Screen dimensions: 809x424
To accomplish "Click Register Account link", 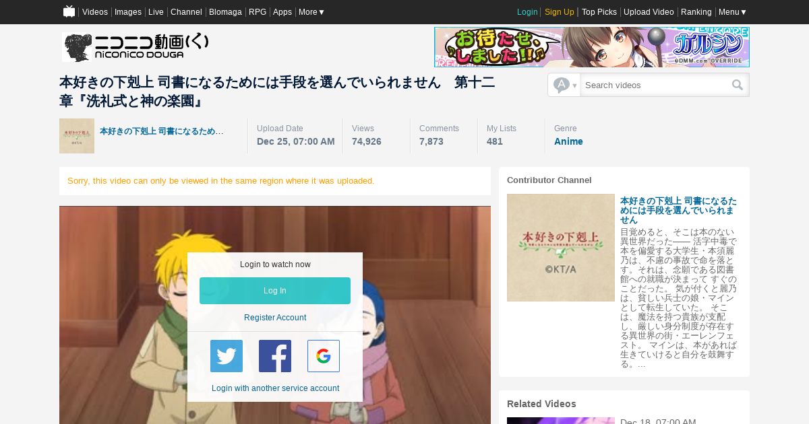I will point(275,318).
